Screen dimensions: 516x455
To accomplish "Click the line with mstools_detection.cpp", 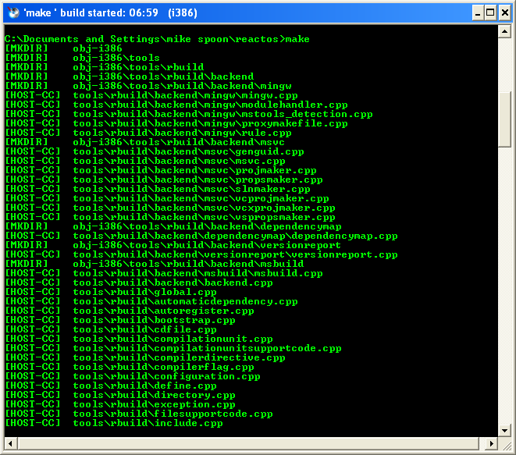I will point(189,114).
